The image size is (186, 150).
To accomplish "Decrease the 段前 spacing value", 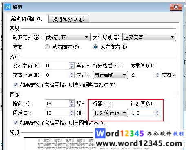I will pos(72,105).
